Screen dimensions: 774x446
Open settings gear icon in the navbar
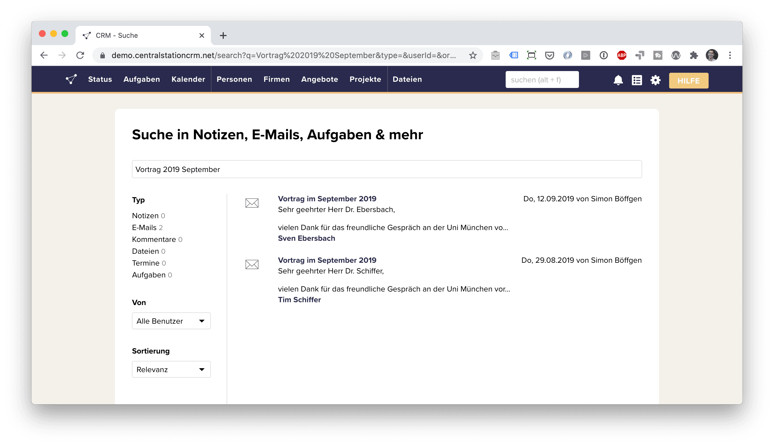point(655,80)
